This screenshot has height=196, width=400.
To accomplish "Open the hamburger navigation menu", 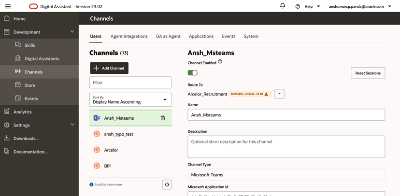I will 8,6.
